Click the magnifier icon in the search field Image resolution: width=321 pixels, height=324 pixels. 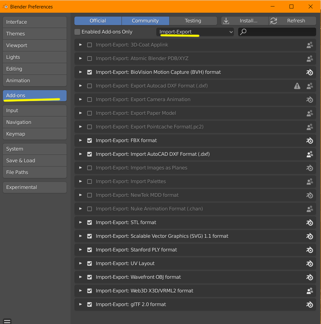(x=243, y=32)
